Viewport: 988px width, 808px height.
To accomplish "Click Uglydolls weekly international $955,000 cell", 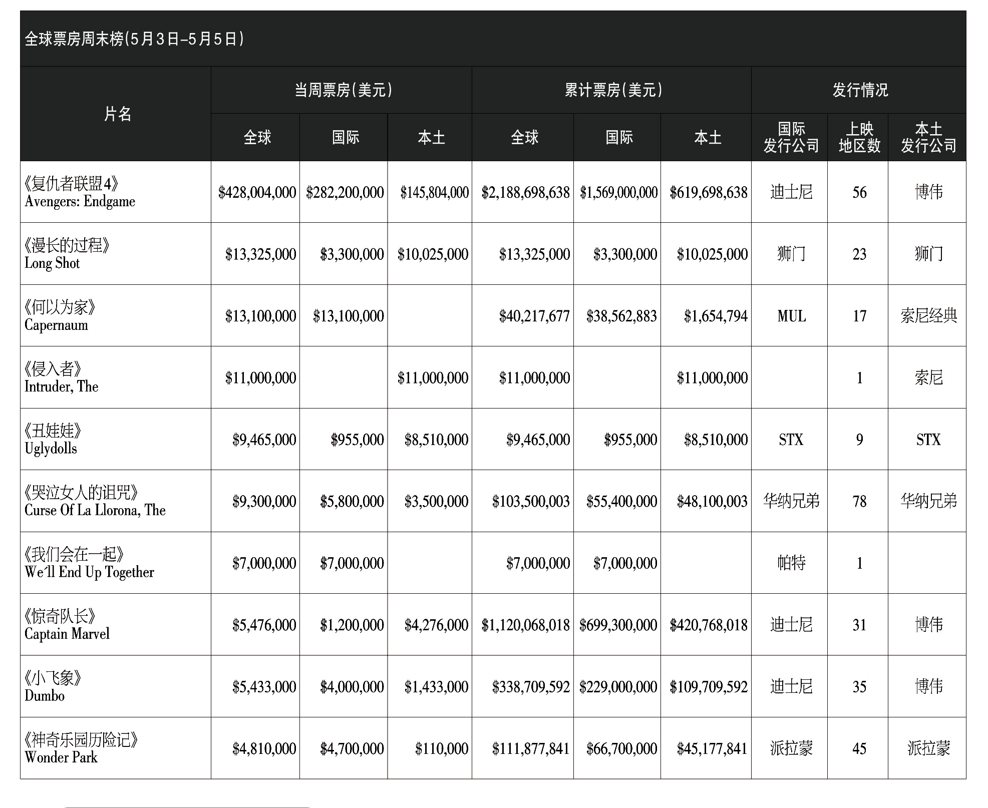I will [357, 440].
